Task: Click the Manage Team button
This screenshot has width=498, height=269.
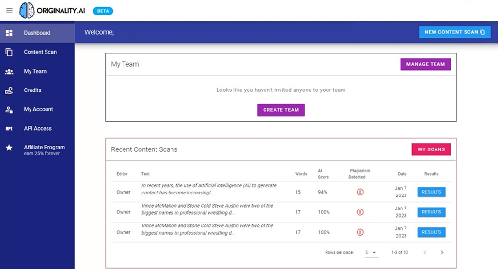Action: point(425,64)
